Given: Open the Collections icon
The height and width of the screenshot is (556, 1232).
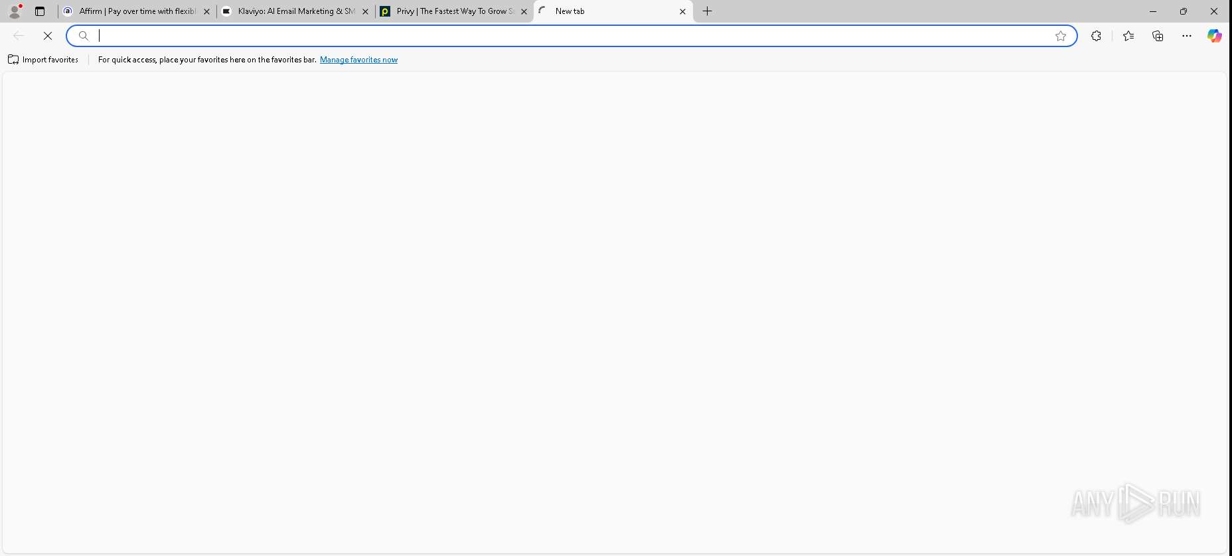Looking at the screenshot, I should pyautogui.click(x=1158, y=36).
